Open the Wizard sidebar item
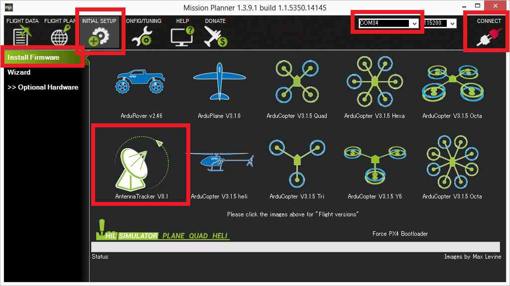This screenshot has height=286, width=510. coord(19,72)
